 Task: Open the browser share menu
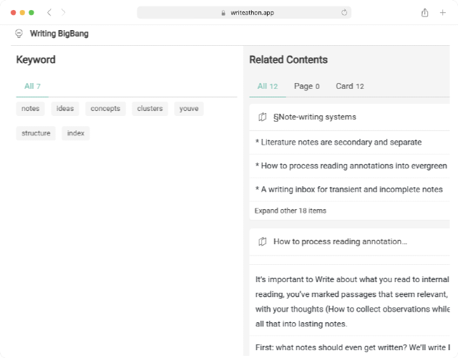[424, 13]
